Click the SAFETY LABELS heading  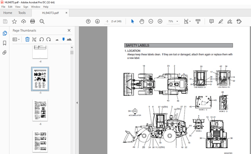click(x=137, y=45)
